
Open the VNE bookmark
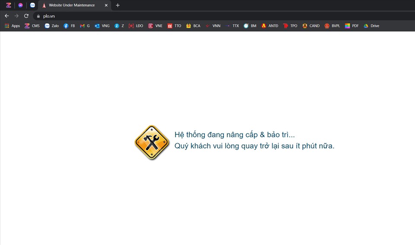pos(155,25)
